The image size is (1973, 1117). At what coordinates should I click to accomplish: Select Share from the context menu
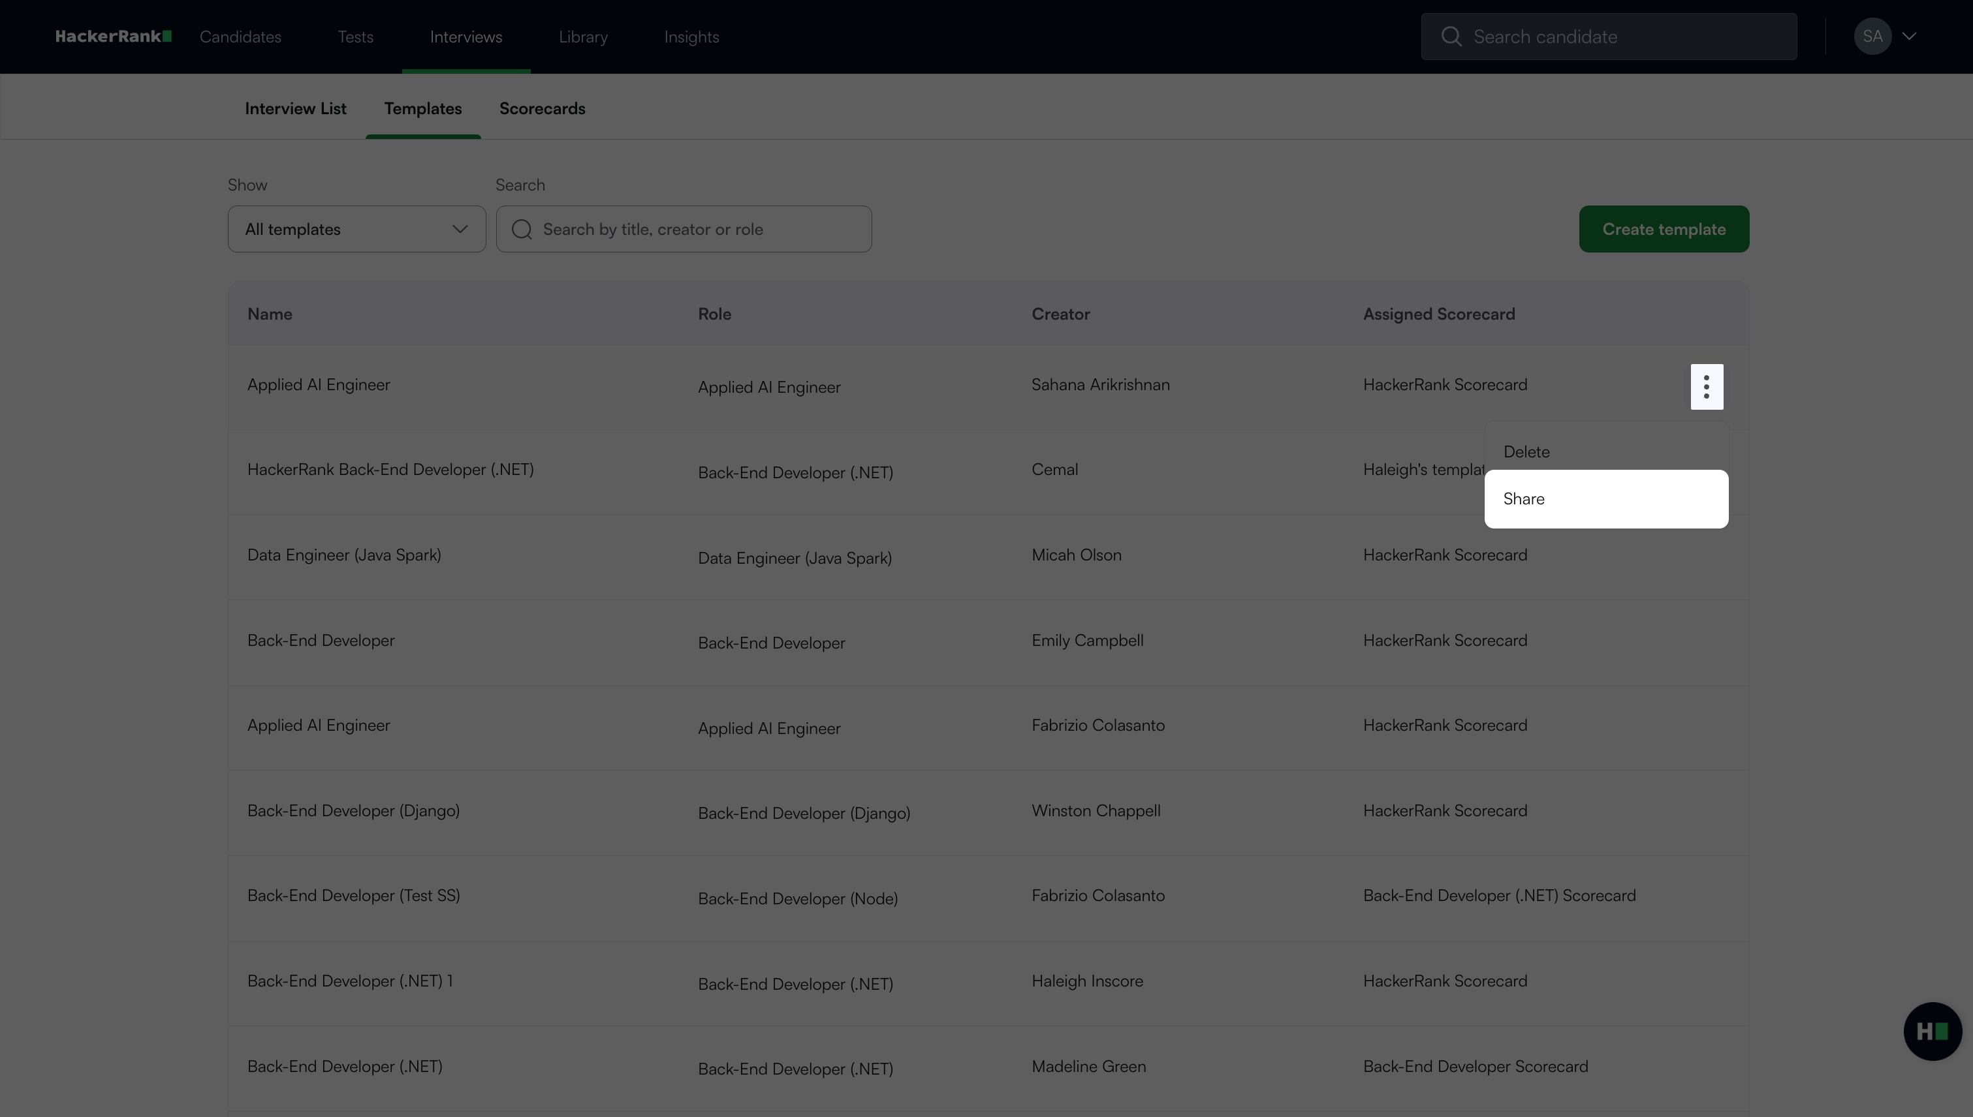pos(1605,499)
